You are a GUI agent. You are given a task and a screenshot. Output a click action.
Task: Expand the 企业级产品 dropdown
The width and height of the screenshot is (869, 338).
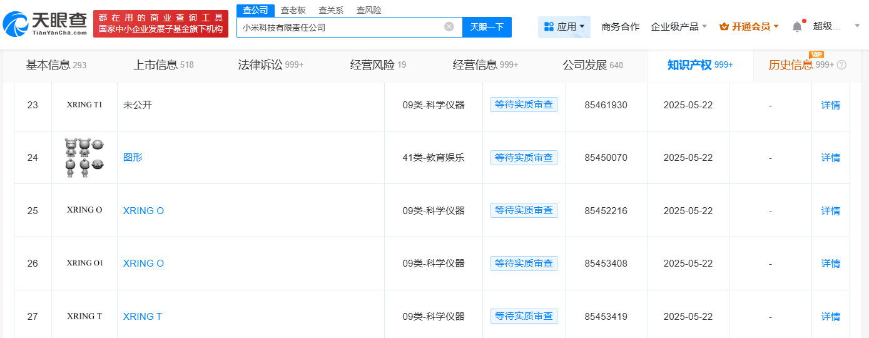(679, 27)
